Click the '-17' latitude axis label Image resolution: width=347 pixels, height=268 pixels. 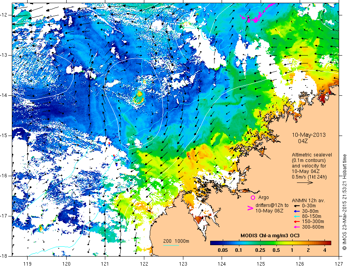(4, 216)
